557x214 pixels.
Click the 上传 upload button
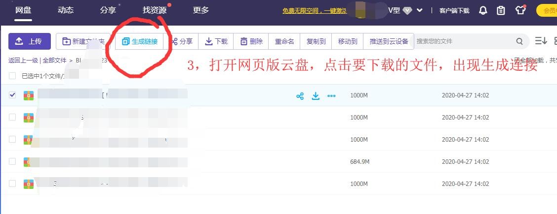[x=29, y=41]
